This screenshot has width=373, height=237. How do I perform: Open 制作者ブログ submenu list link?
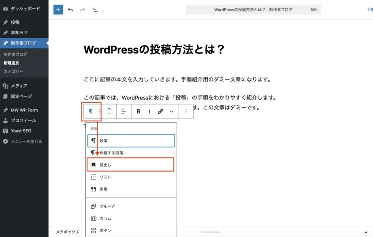click(x=15, y=55)
